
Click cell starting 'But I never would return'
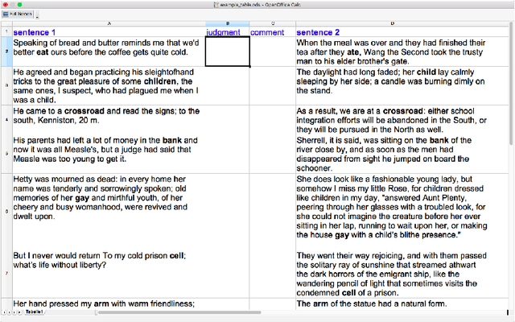pyautogui.click(x=109, y=274)
